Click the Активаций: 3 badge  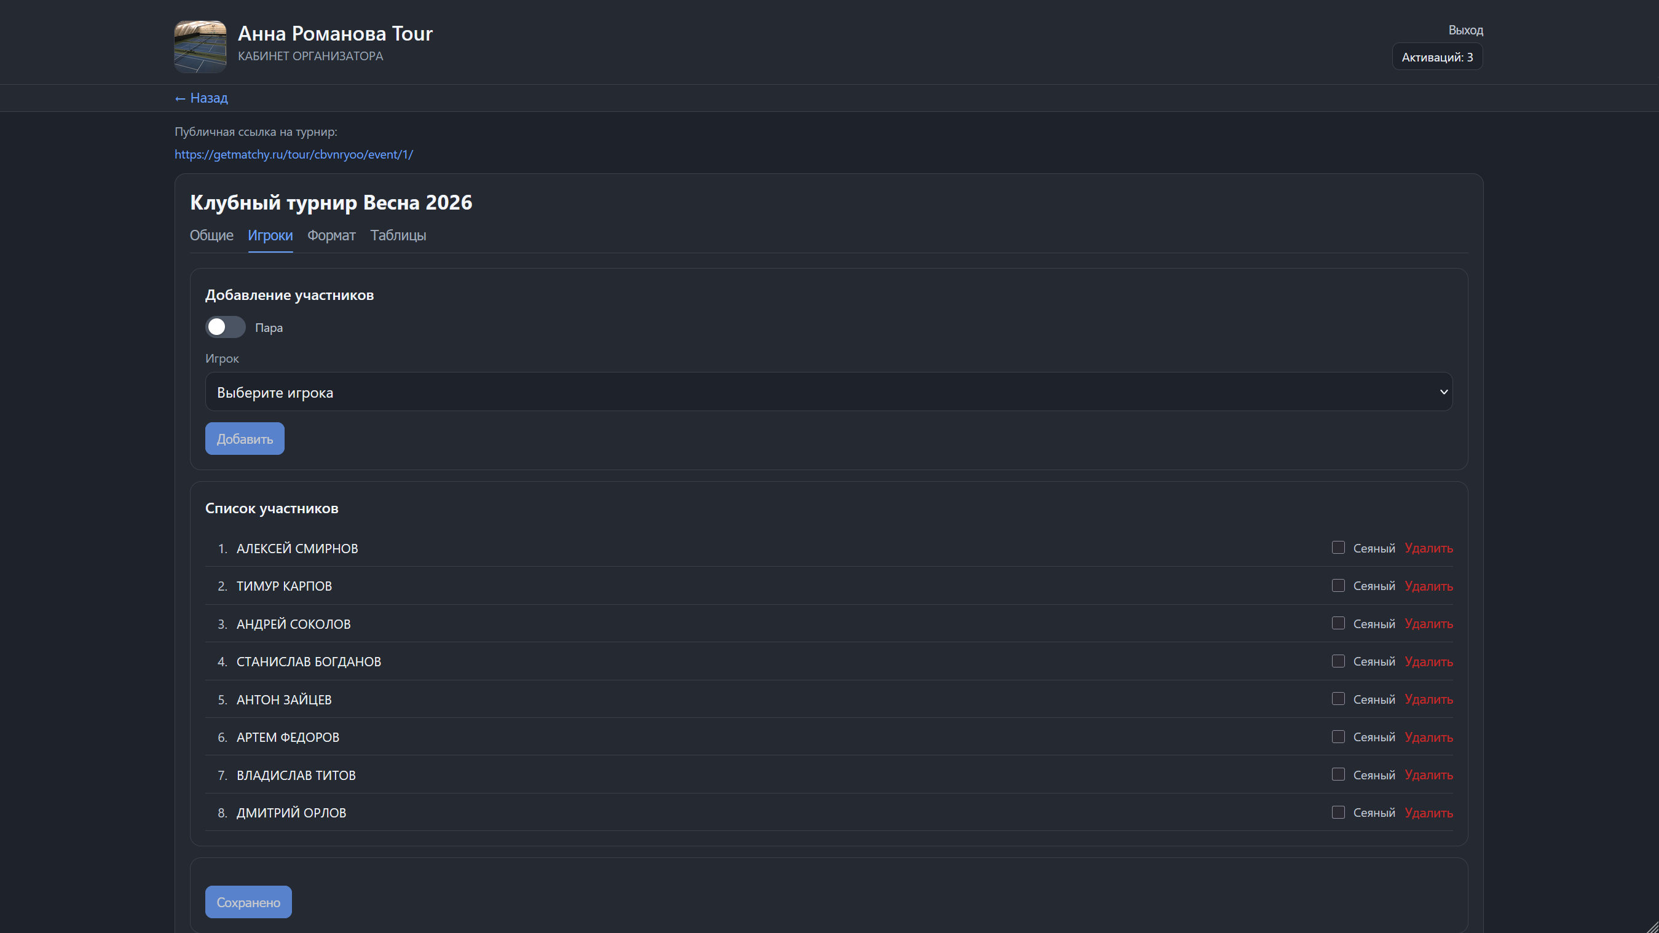click(1437, 57)
